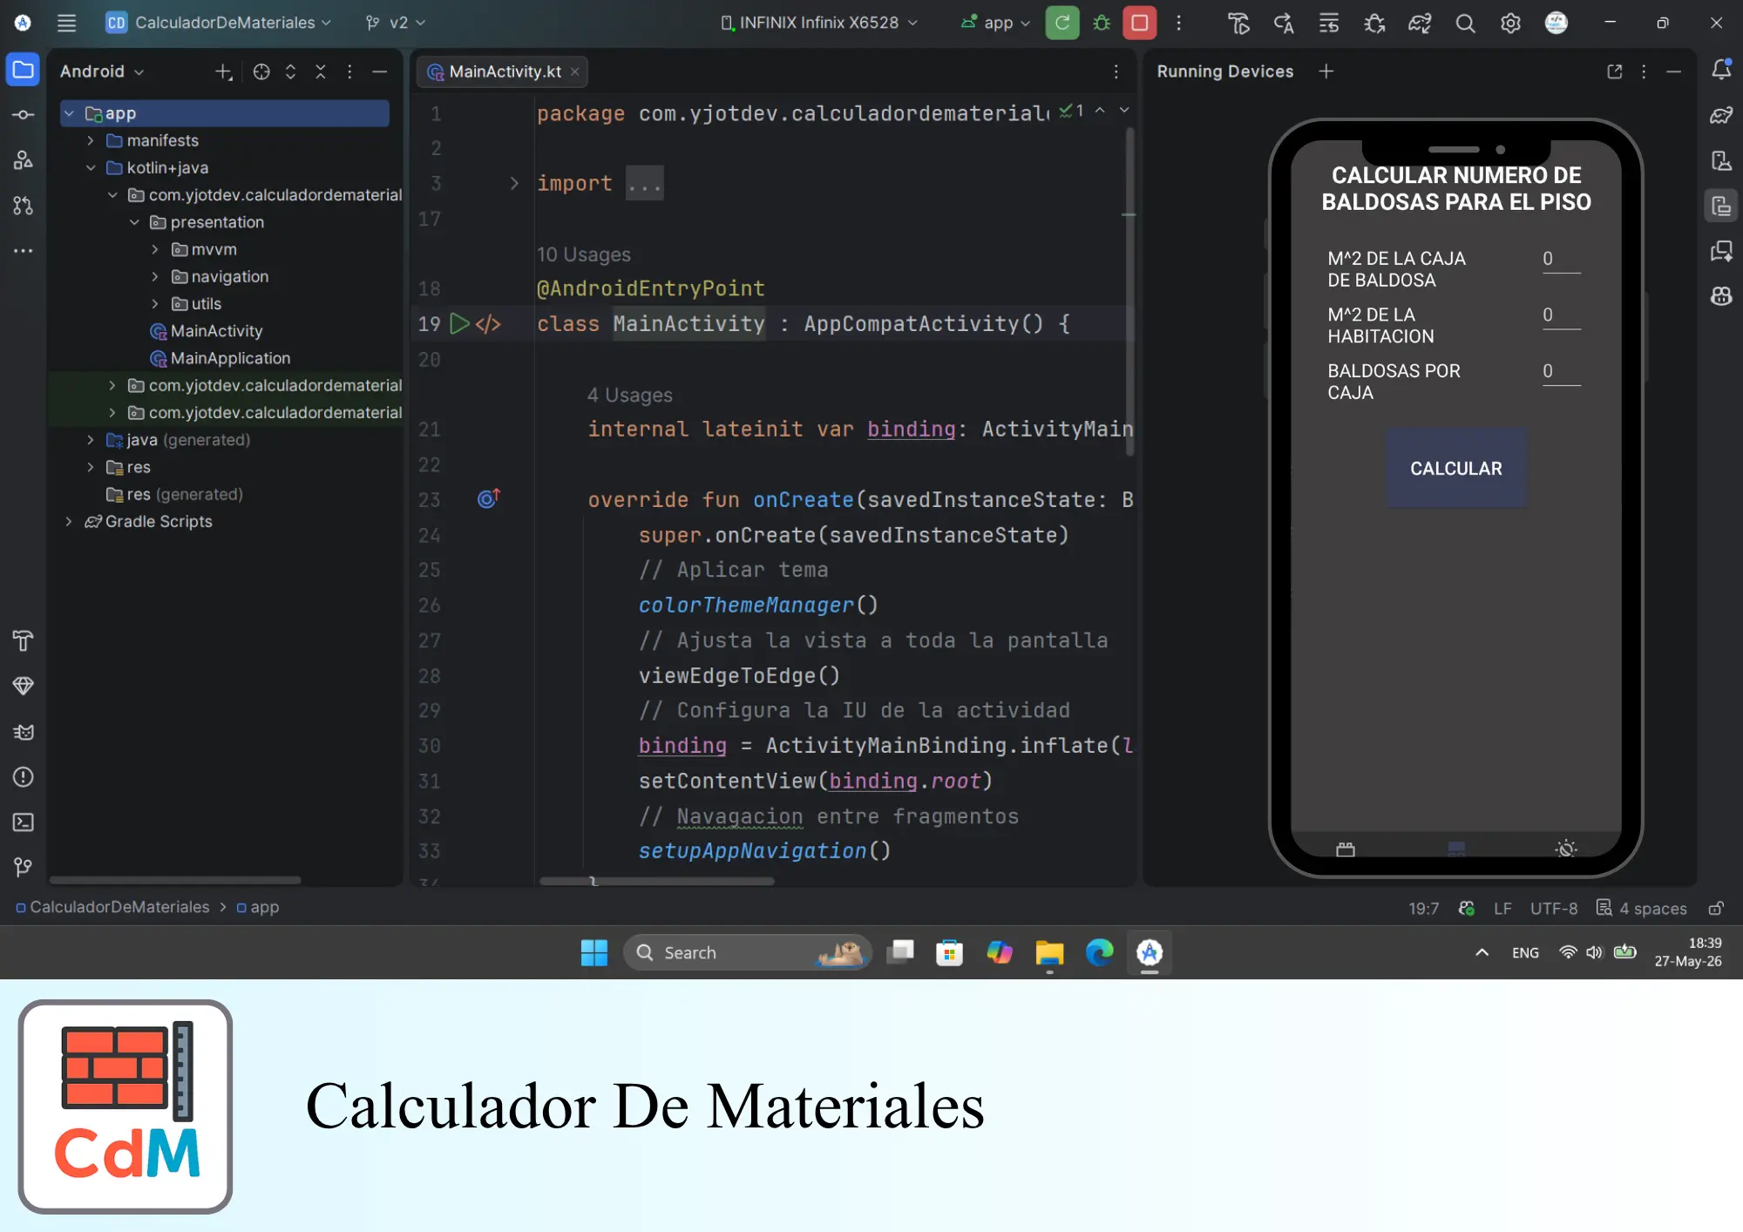
Task: Click the override gutter icon on line 23
Action: point(488,498)
